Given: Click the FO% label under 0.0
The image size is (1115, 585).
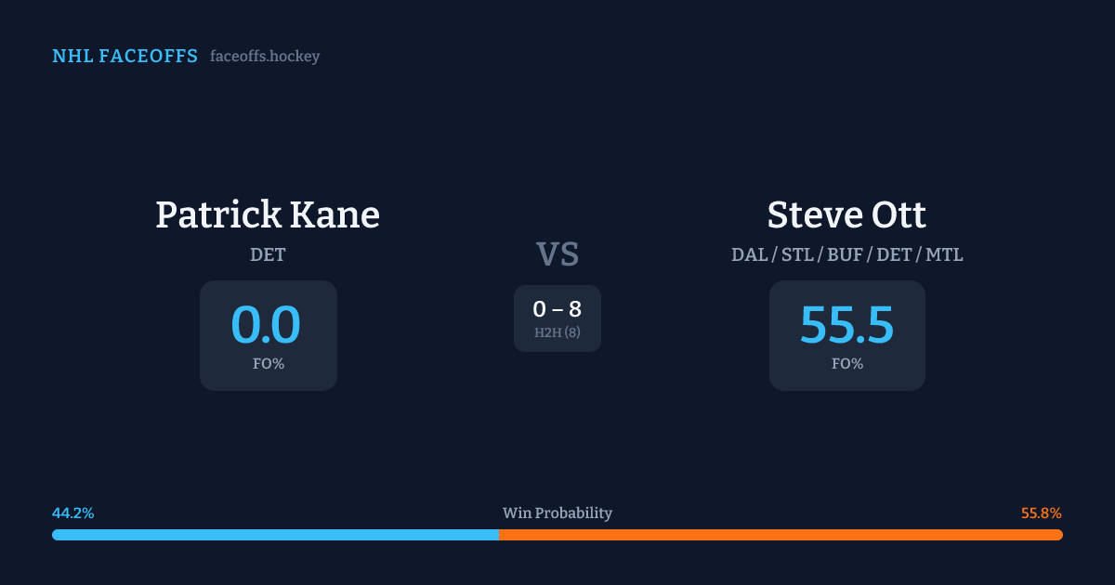Looking at the screenshot, I should 269,364.
